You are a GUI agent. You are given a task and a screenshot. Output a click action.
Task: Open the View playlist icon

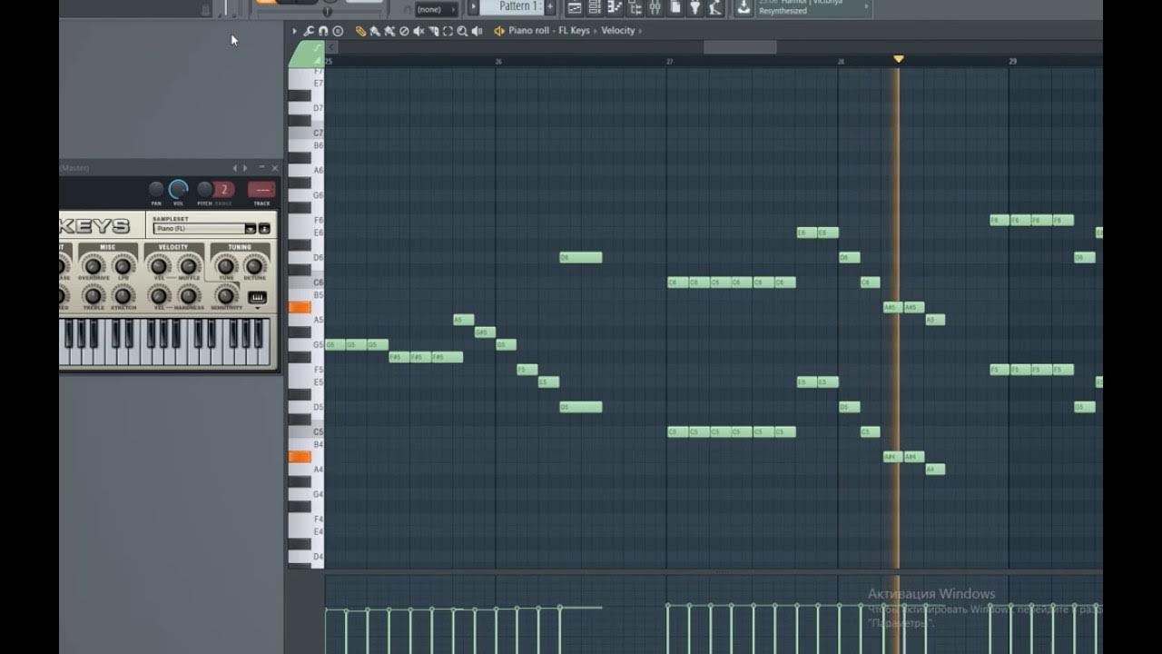(575, 7)
